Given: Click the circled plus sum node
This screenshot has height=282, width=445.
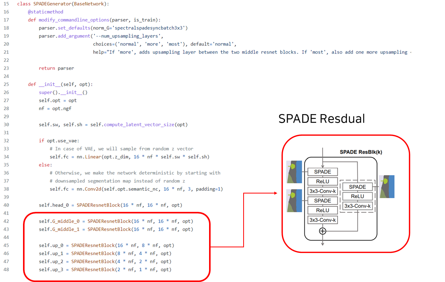Looking at the screenshot, I should point(322,231).
